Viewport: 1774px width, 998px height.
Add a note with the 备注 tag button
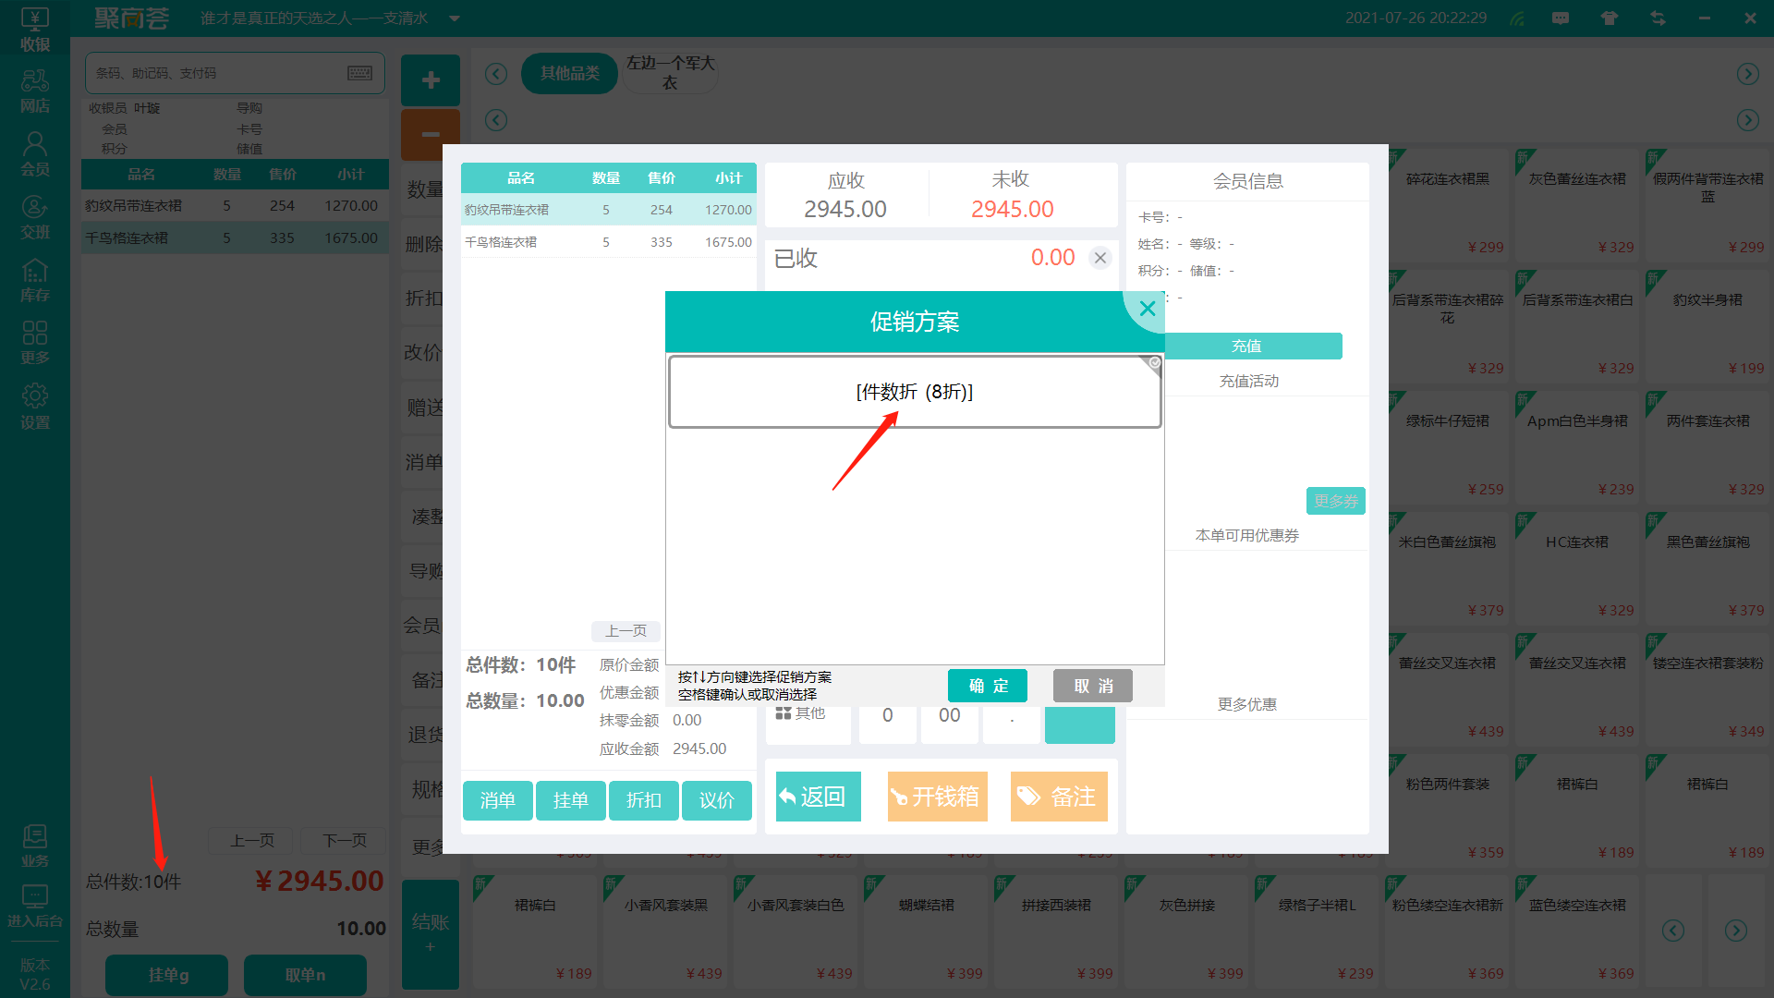[x=1059, y=797]
